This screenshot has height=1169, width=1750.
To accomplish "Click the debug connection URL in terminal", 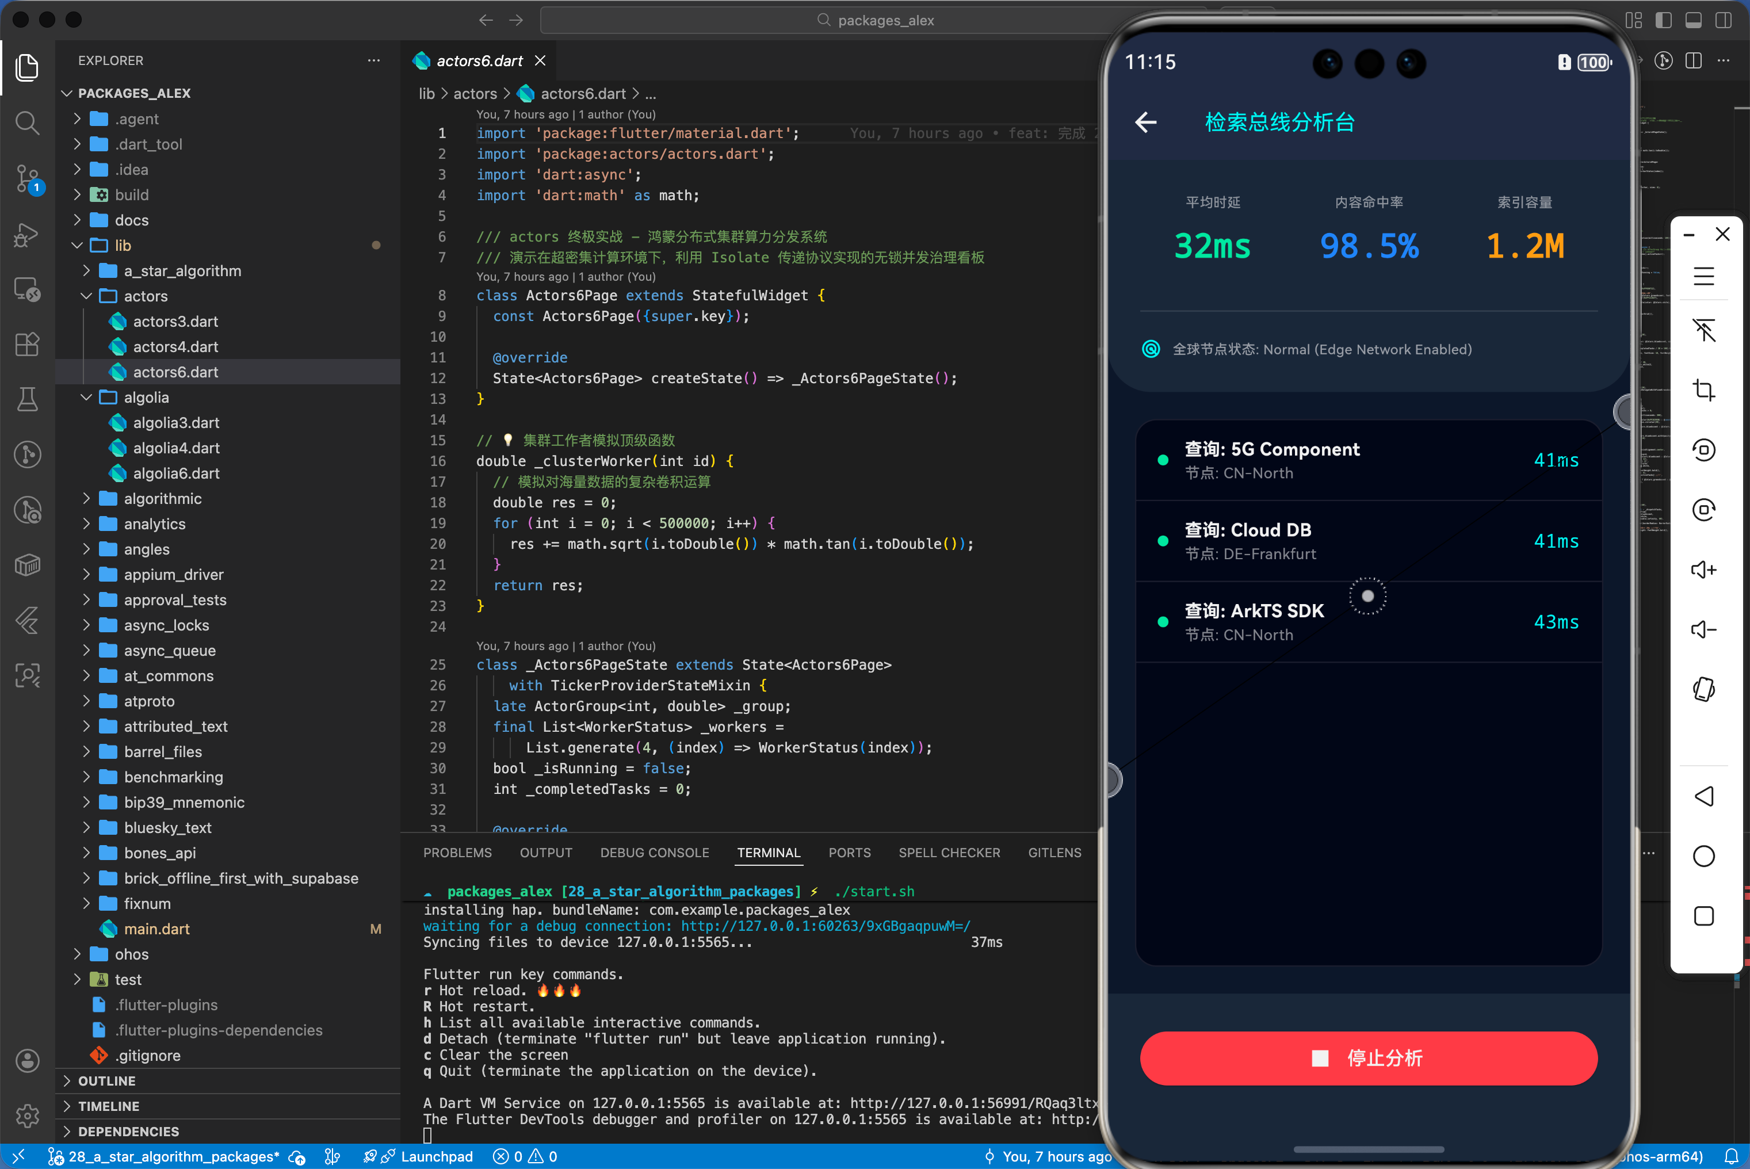I will coord(825,926).
